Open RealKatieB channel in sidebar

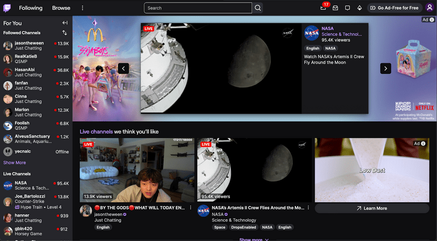click(36, 59)
